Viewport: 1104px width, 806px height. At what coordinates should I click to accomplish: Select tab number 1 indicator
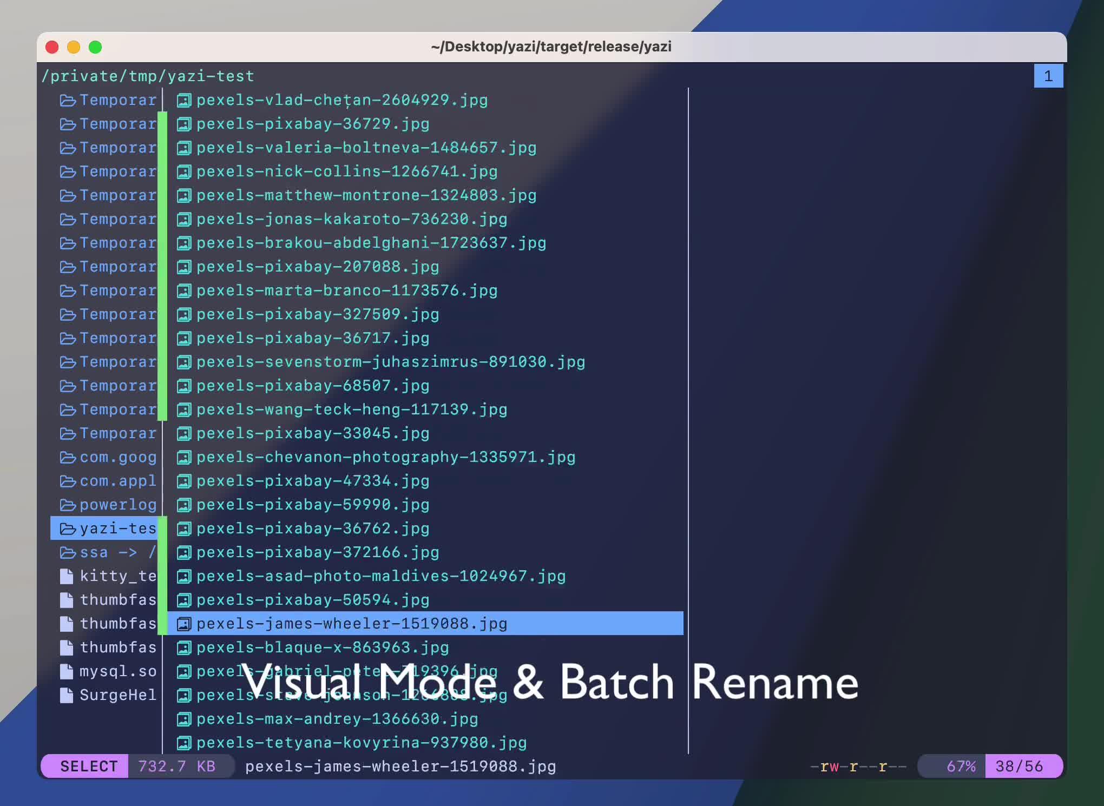pos(1048,76)
